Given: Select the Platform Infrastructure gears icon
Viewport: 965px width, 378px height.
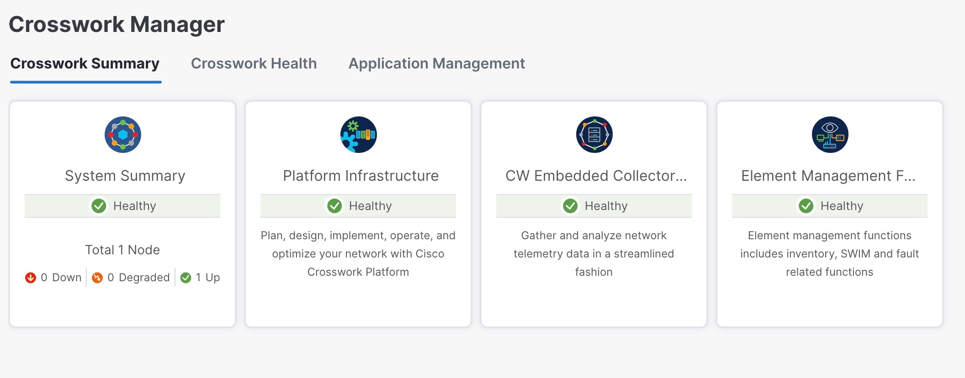Looking at the screenshot, I should pos(358,134).
